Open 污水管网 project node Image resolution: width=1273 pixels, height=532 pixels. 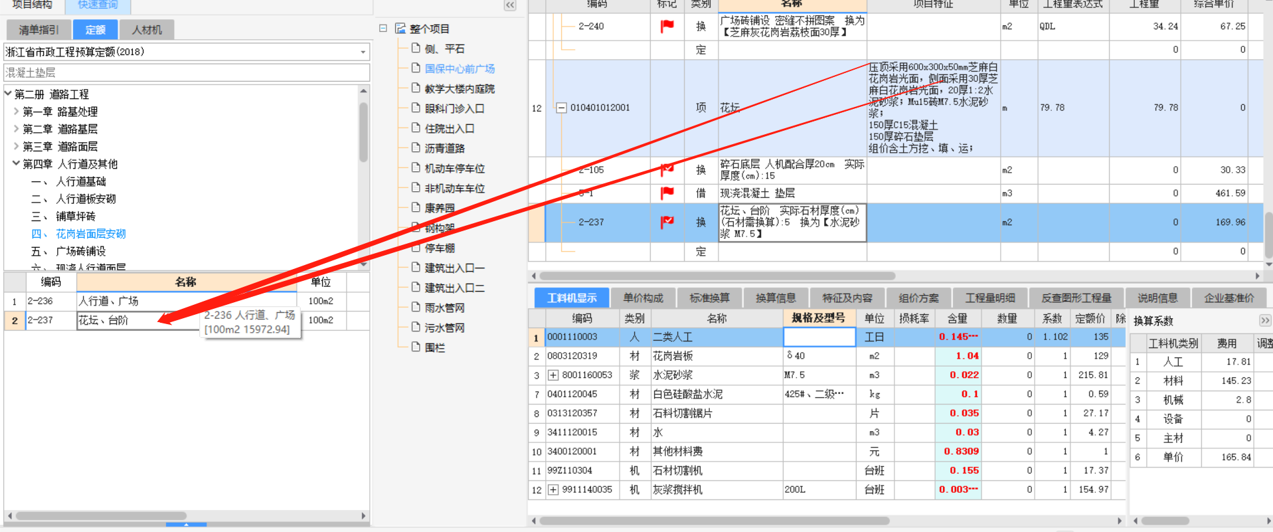[x=444, y=327]
